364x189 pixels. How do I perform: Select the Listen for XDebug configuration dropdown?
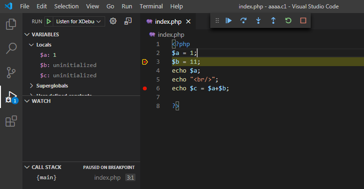click(79, 21)
